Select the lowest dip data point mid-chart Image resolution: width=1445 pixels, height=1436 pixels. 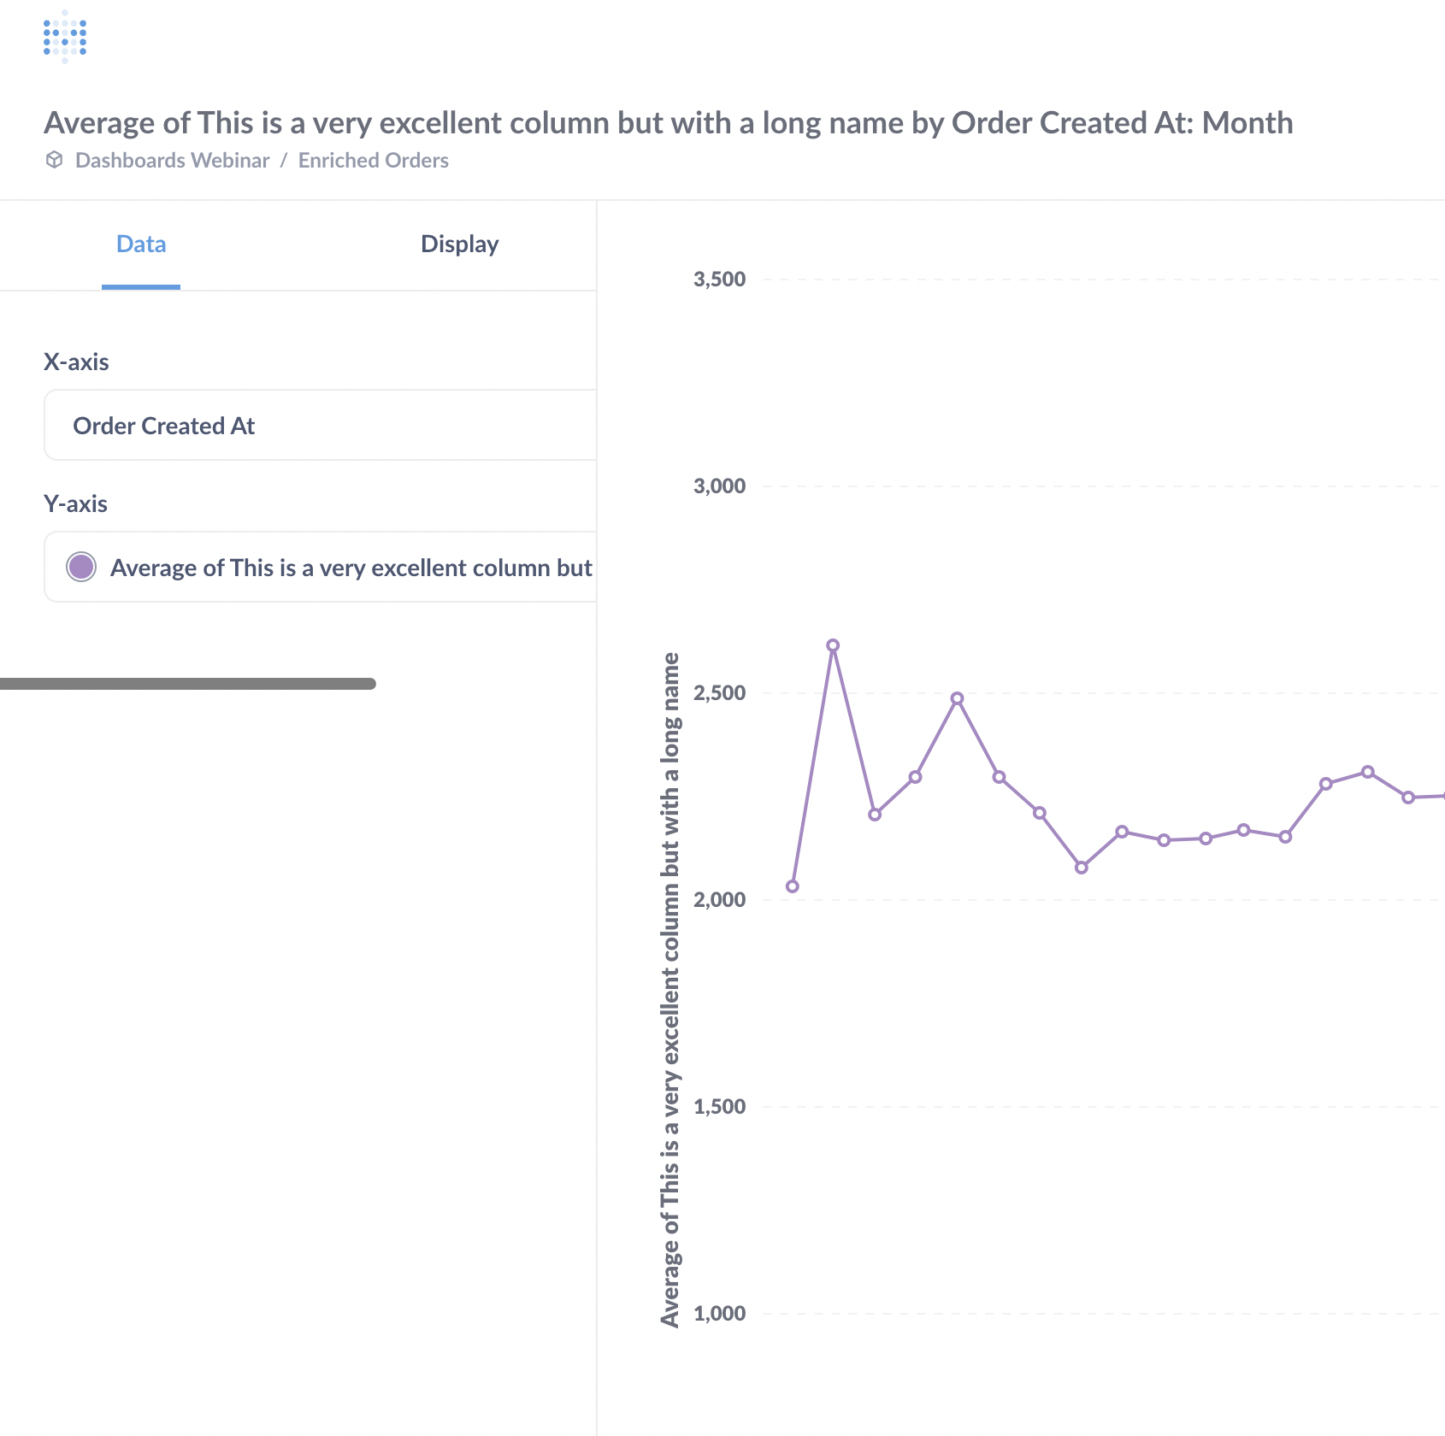tap(1082, 866)
